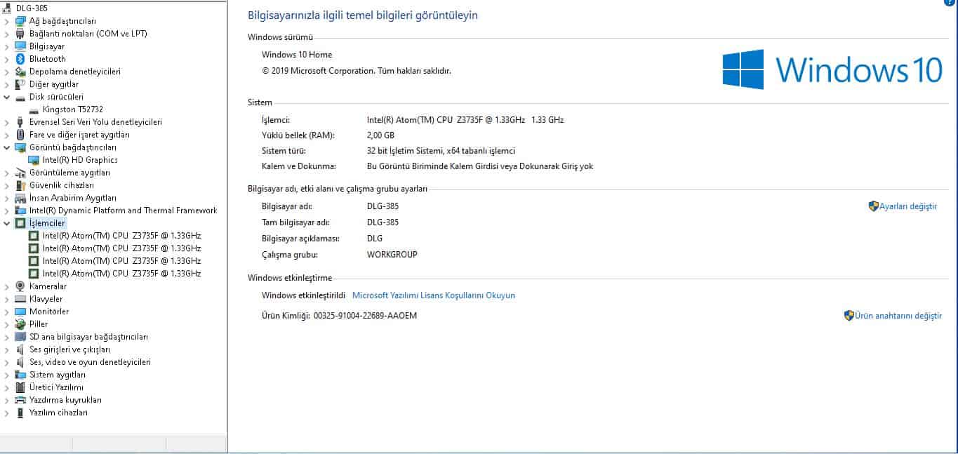Select the Yazılım cihazları tree item
The width and height of the screenshot is (958, 454).
58,413
